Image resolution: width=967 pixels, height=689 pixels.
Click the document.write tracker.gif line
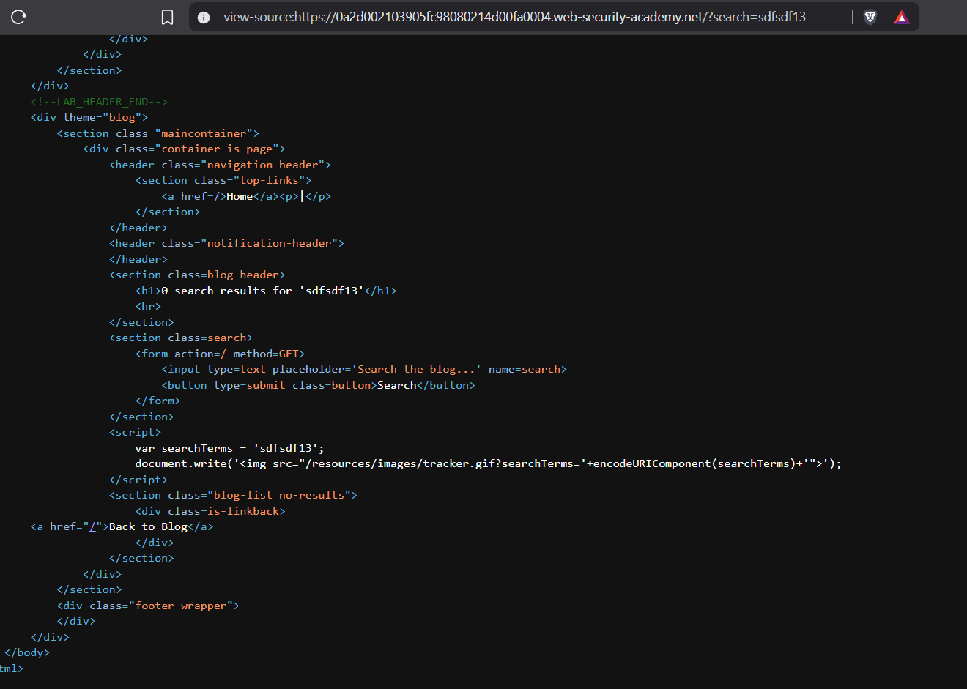488,463
